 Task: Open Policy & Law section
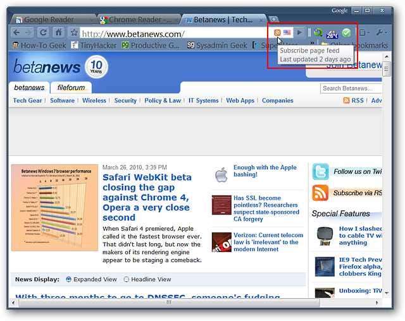tap(163, 100)
